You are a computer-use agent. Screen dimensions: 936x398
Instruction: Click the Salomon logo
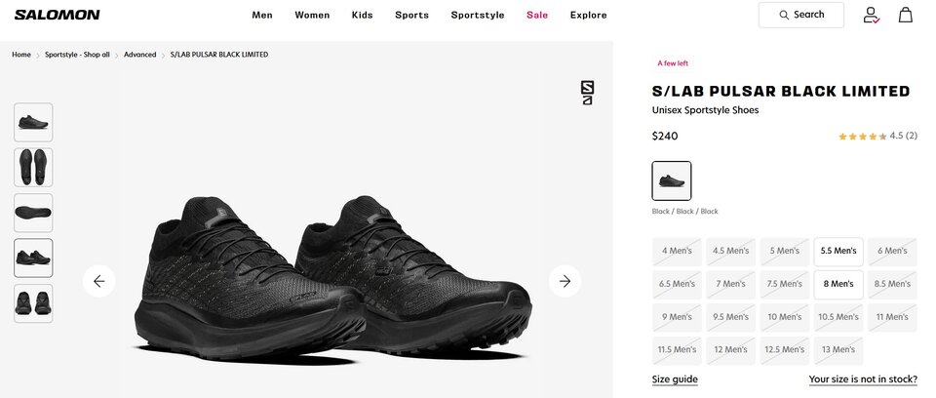coord(58,15)
